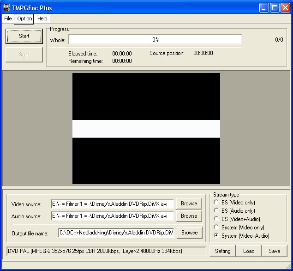
Task: Select System (Video only) stream type
Action: coord(239,228)
